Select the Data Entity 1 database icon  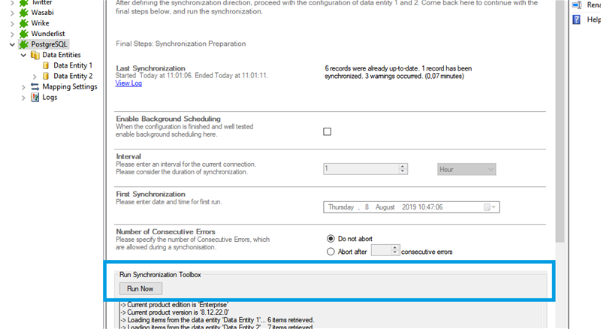point(46,65)
